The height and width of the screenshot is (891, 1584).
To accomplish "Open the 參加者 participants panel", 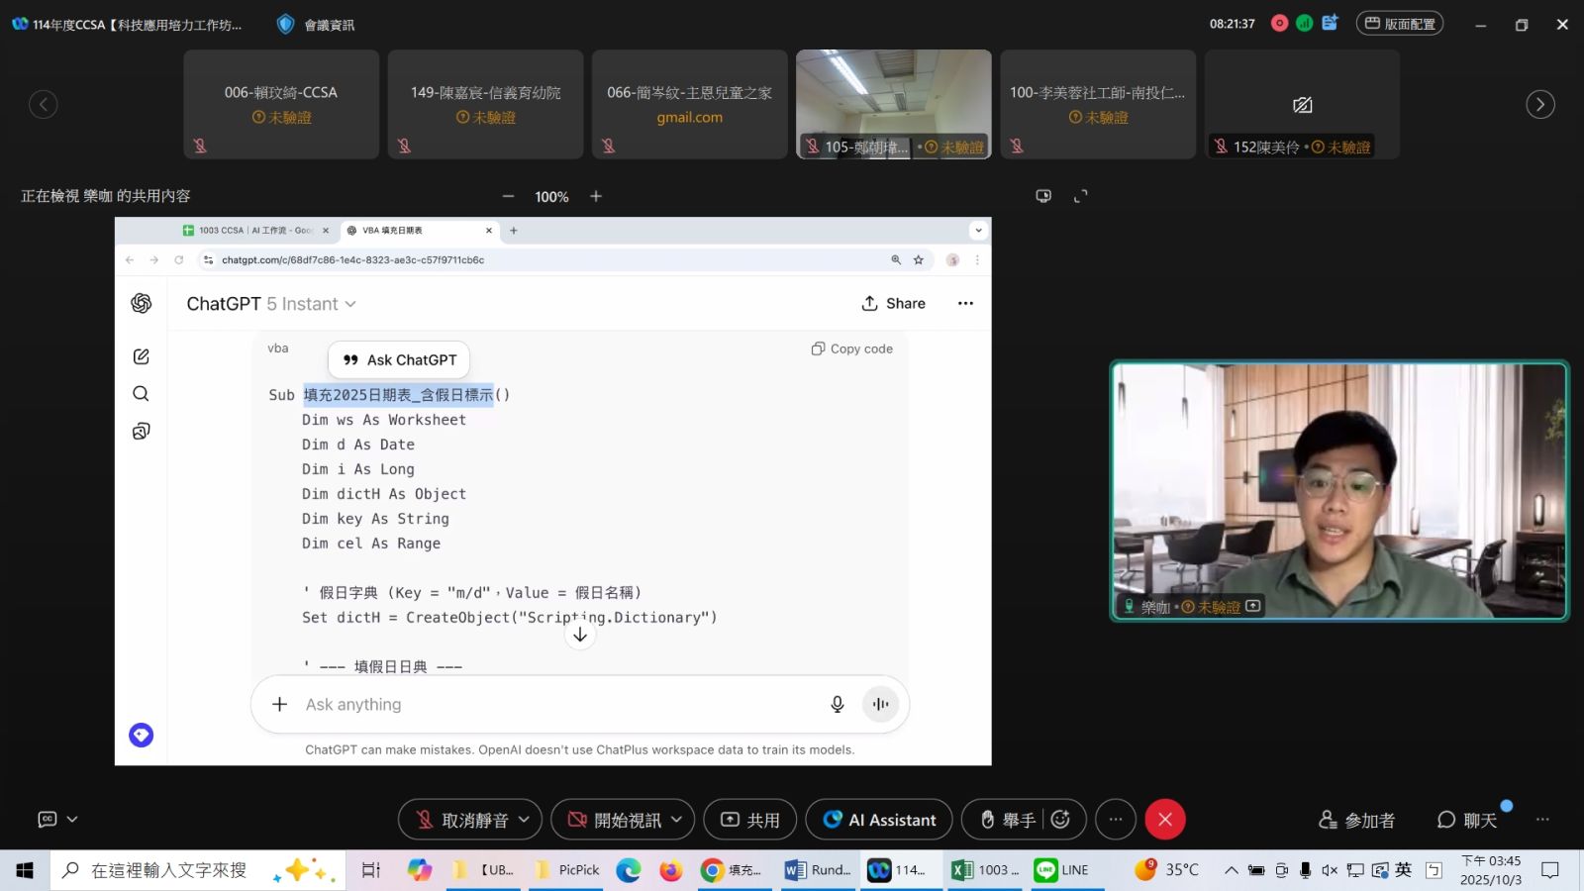I will (1356, 820).
